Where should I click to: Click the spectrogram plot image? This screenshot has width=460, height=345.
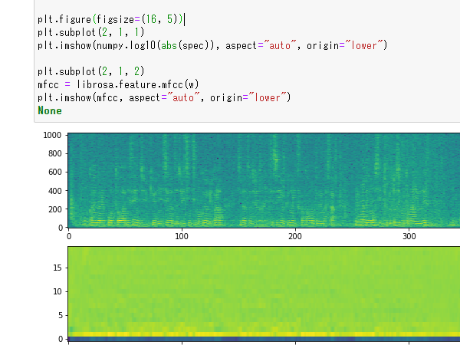point(264,180)
